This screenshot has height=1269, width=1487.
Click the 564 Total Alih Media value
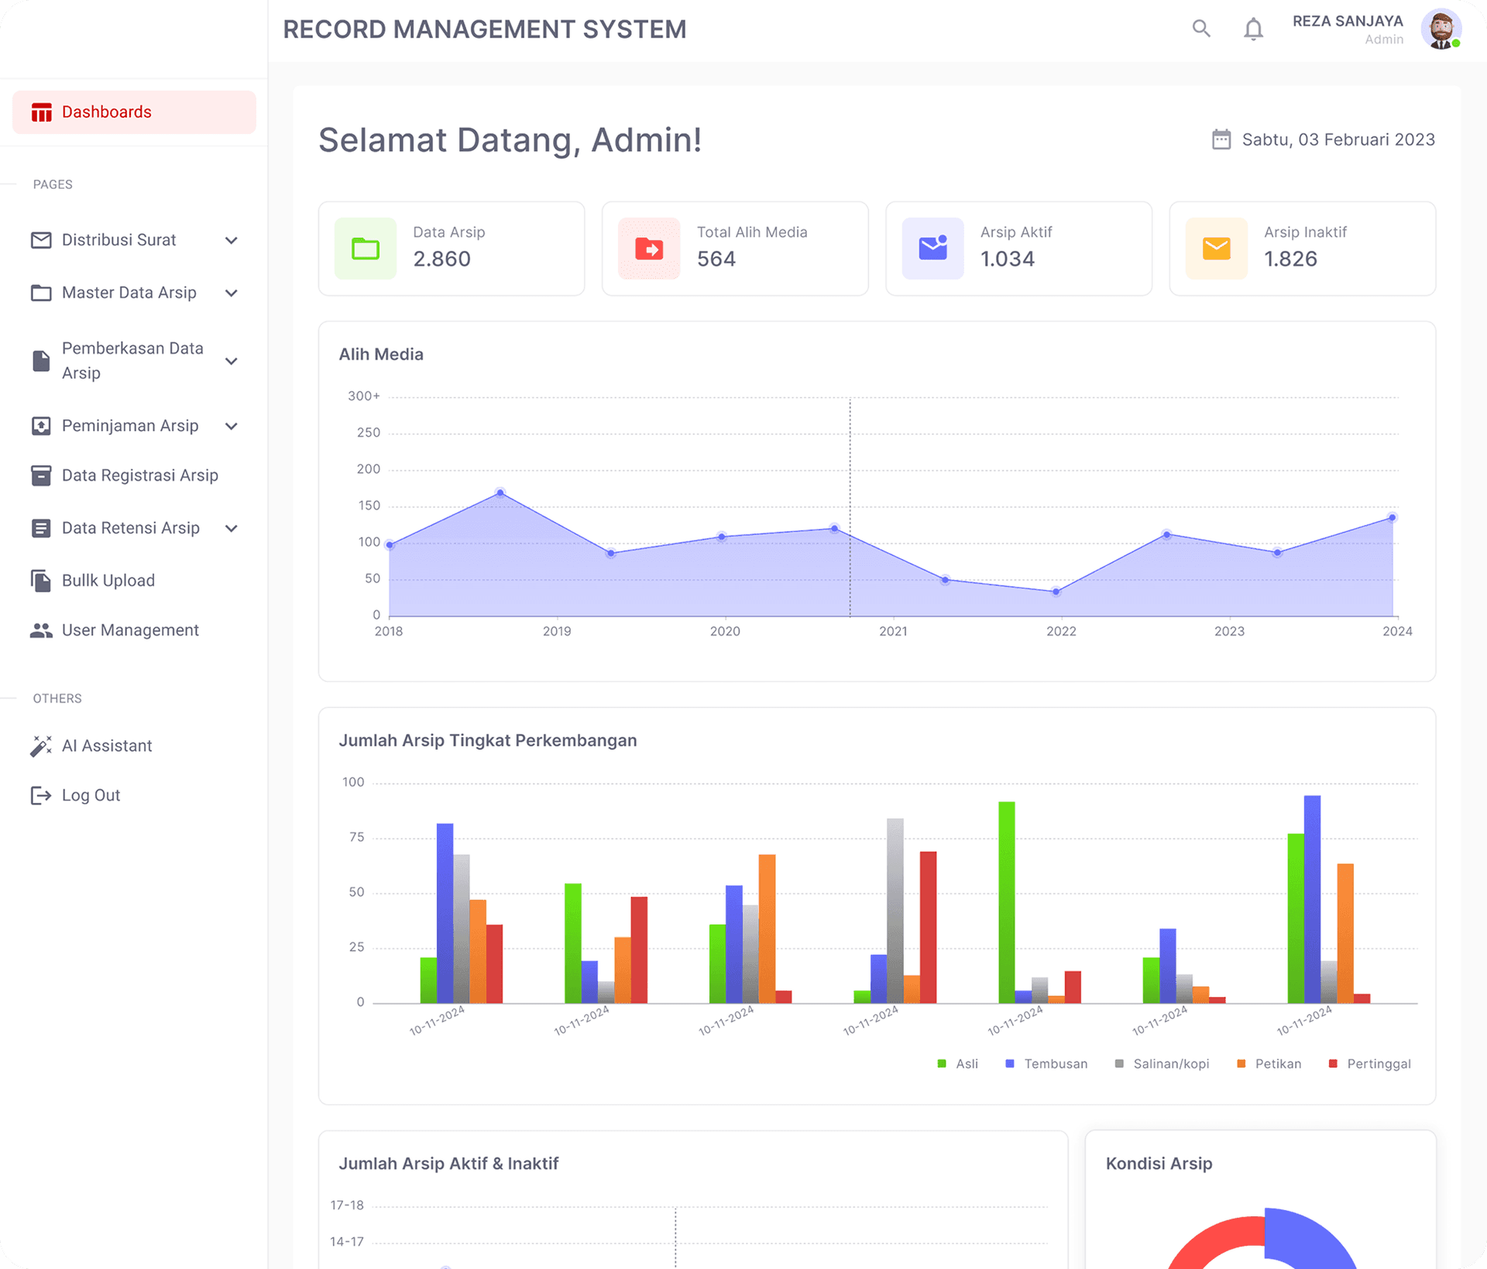click(x=716, y=259)
